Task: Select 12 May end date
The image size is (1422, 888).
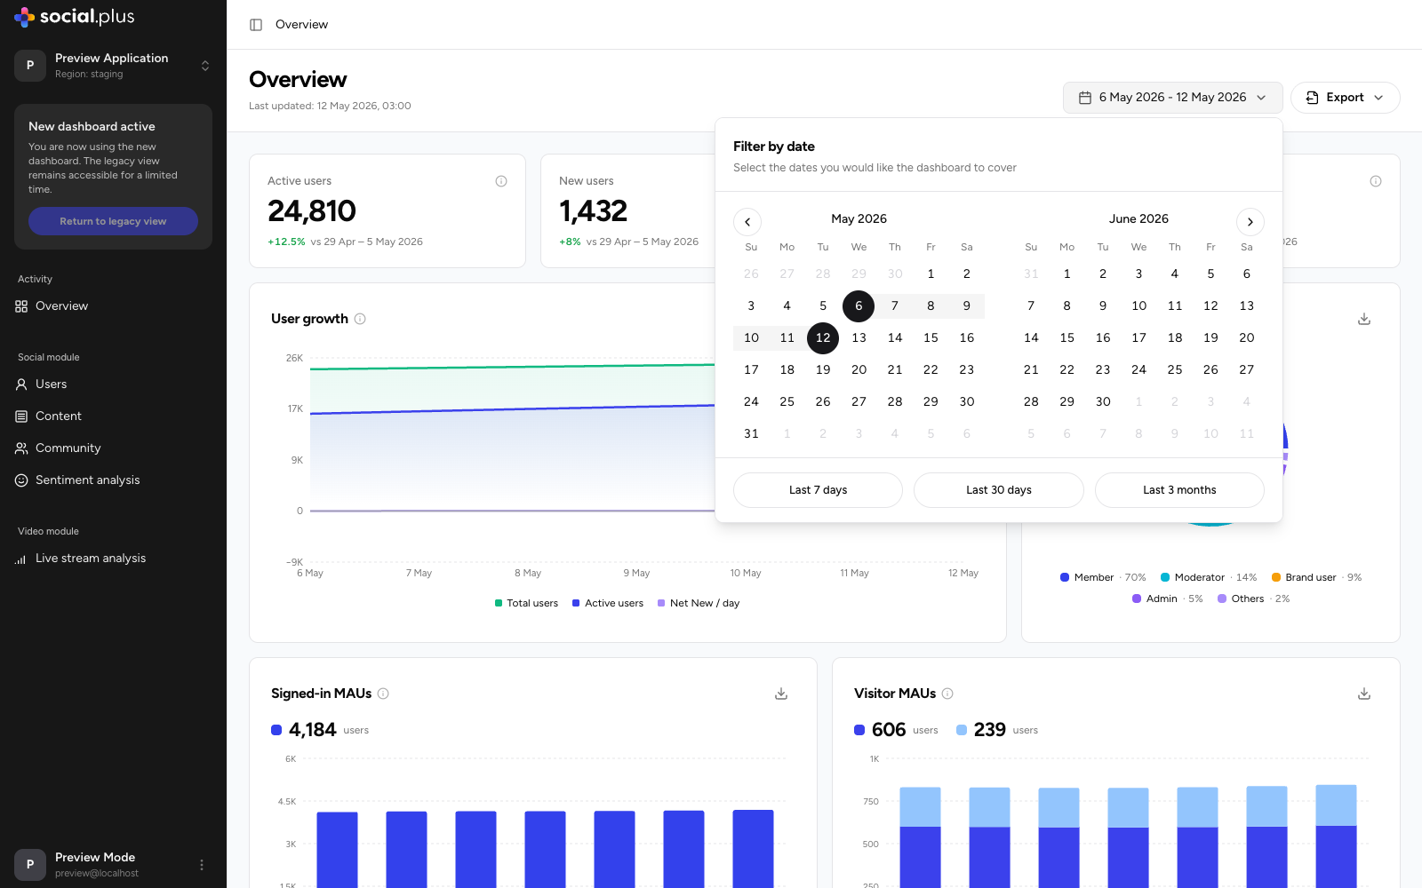Action: [x=823, y=338]
